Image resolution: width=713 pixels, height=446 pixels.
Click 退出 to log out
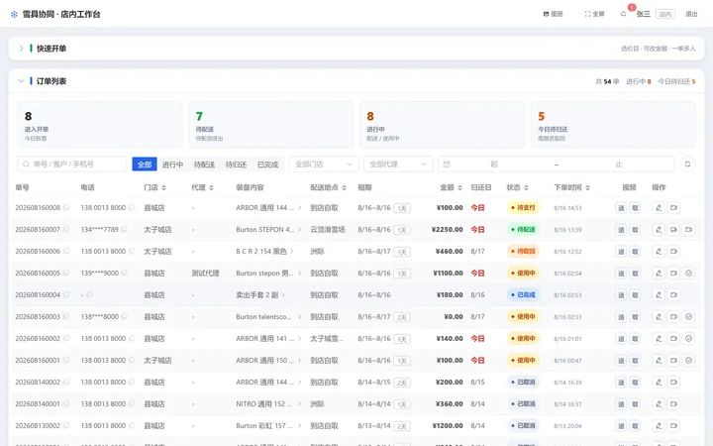[x=691, y=14]
